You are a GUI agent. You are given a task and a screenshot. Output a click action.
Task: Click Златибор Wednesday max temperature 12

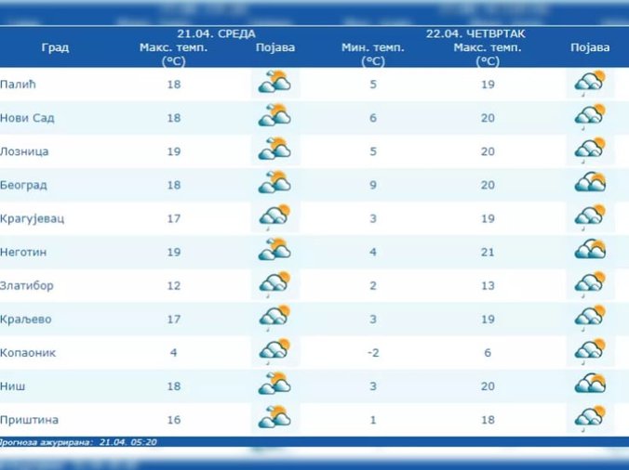point(174,286)
